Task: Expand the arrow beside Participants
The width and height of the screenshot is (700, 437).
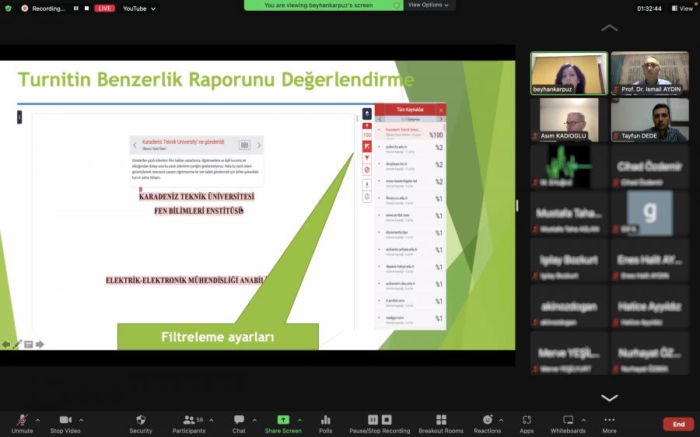Action: pos(211,420)
